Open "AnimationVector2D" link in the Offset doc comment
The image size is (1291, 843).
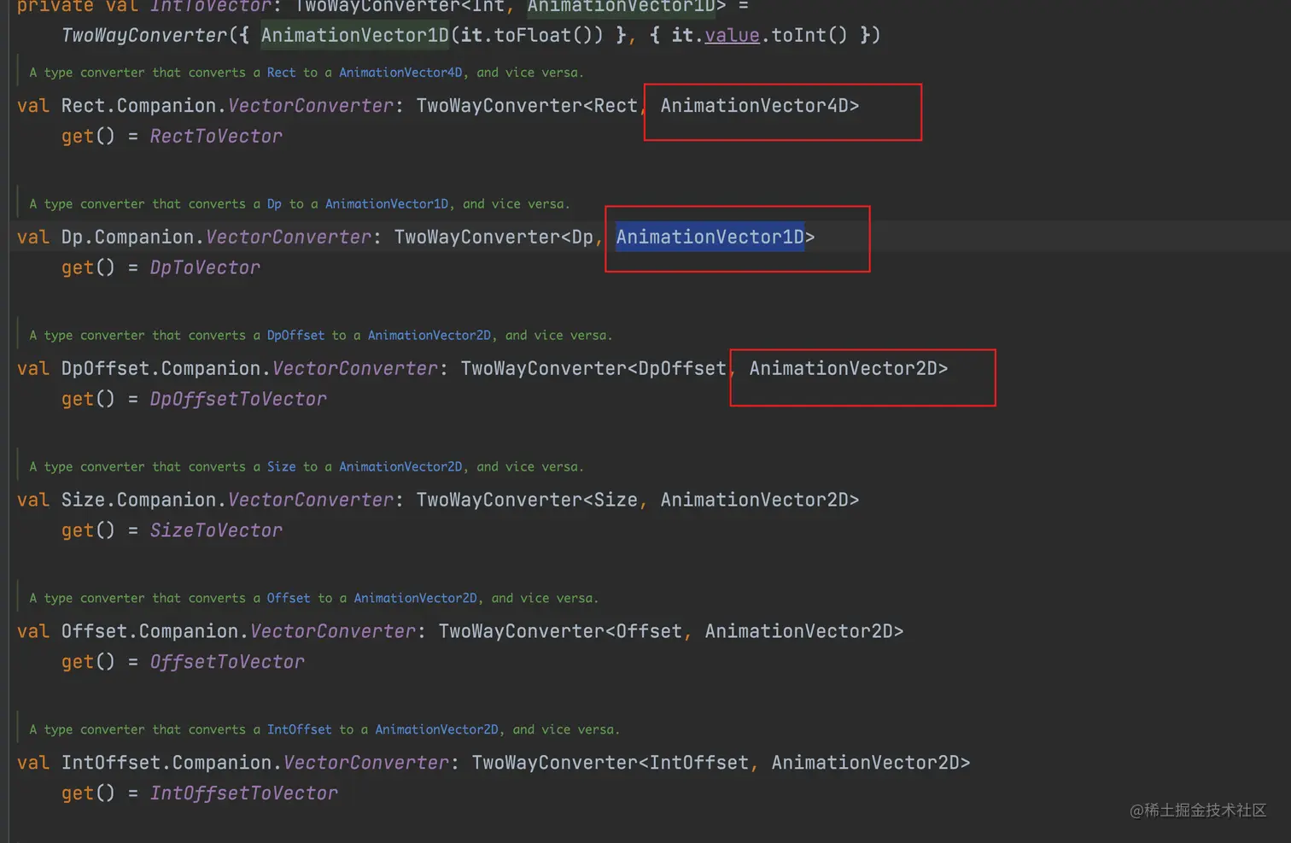click(x=415, y=599)
